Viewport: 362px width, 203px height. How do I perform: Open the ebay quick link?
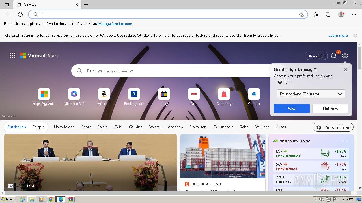coord(164,97)
